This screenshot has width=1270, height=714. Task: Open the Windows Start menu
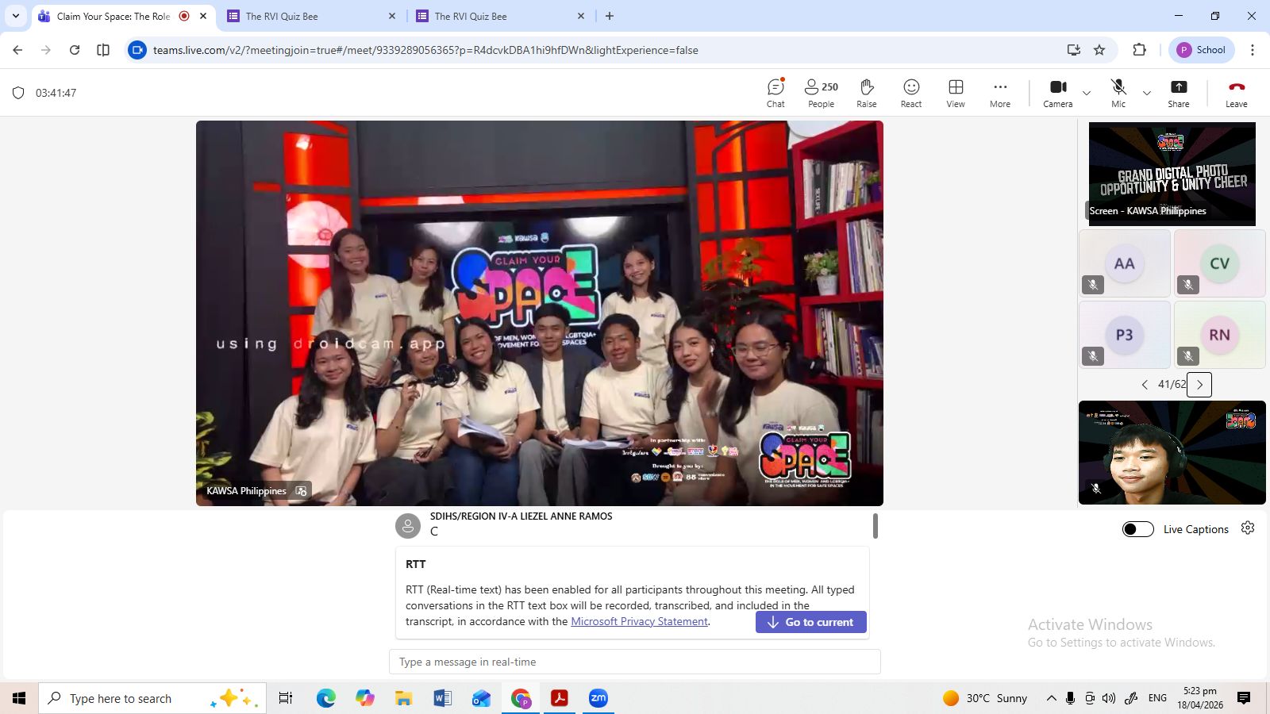pyautogui.click(x=19, y=698)
